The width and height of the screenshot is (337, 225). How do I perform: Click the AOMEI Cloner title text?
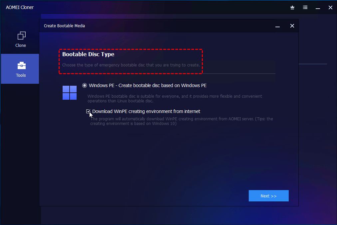[x=20, y=7]
